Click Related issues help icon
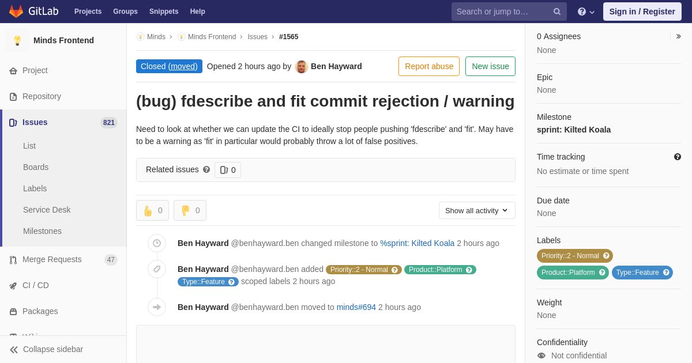Viewport: 692px width, 363px height. (x=206, y=170)
